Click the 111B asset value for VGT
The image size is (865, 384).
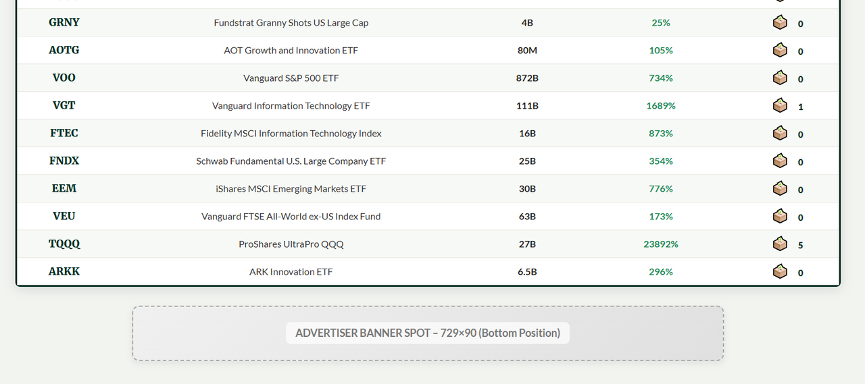(x=527, y=105)
